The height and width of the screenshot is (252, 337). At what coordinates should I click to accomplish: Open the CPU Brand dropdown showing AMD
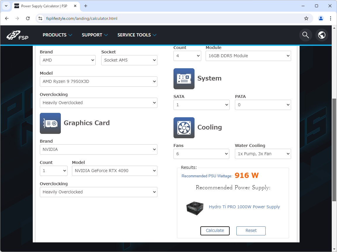pos(68,60)
